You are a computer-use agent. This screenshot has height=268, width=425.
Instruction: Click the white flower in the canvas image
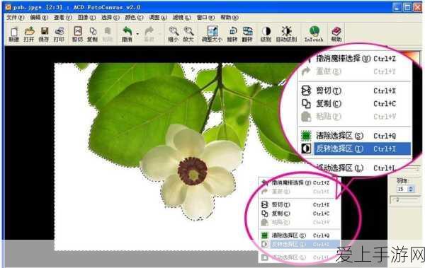pyautogui.click(x=192, y=173)
